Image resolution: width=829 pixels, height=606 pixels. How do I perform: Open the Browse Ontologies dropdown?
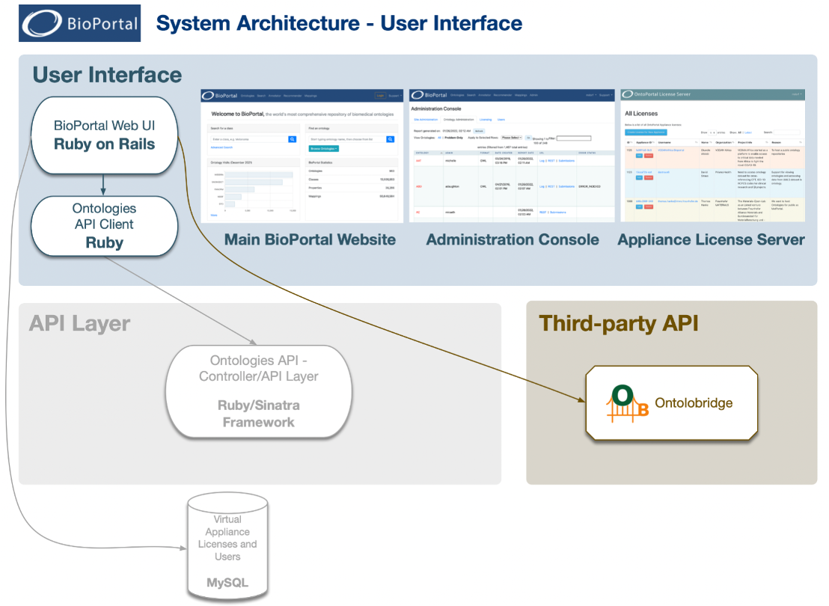click(x=323, y=149)
